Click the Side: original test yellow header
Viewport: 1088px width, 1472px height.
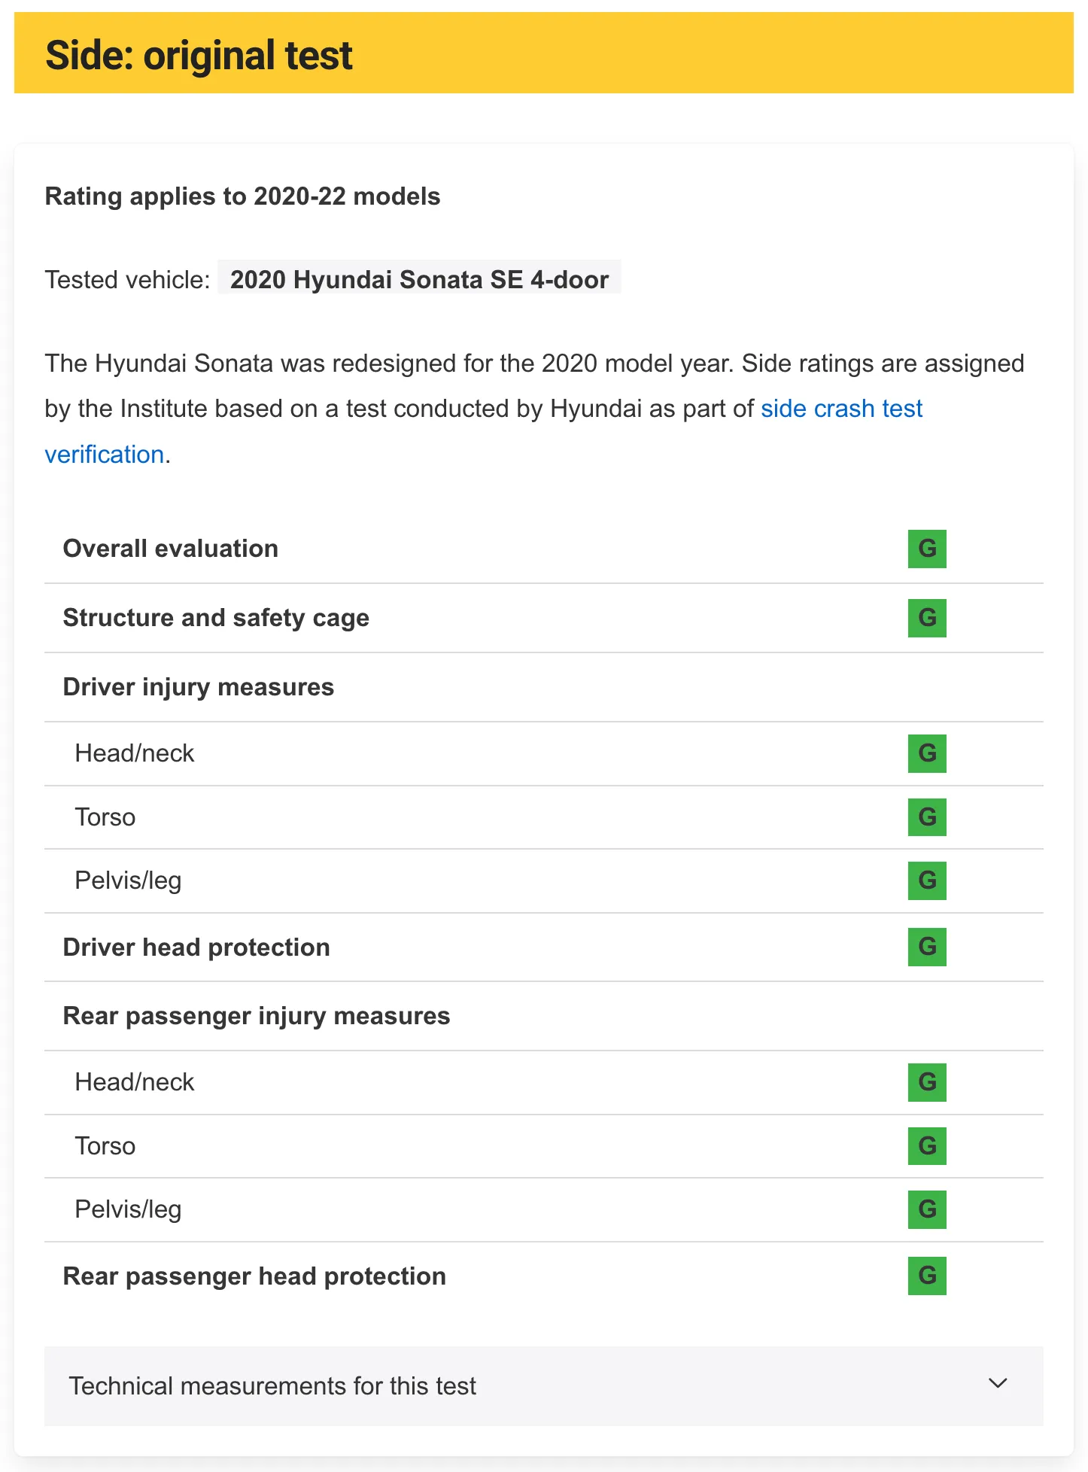[543, 53]
